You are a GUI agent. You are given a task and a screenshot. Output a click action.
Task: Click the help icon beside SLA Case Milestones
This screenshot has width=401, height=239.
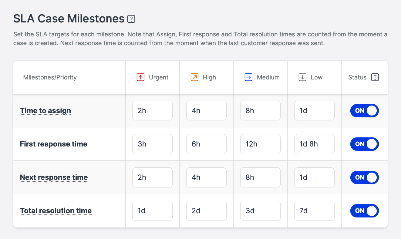point(131,19)
